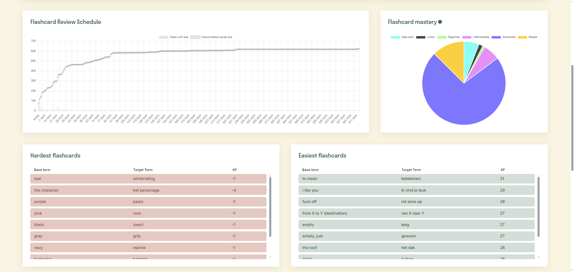This screenshot has width=574, height=272.
Task: Toggle New card legend in mastery chart
Action: pyautogui.click(x=402, y=37)
